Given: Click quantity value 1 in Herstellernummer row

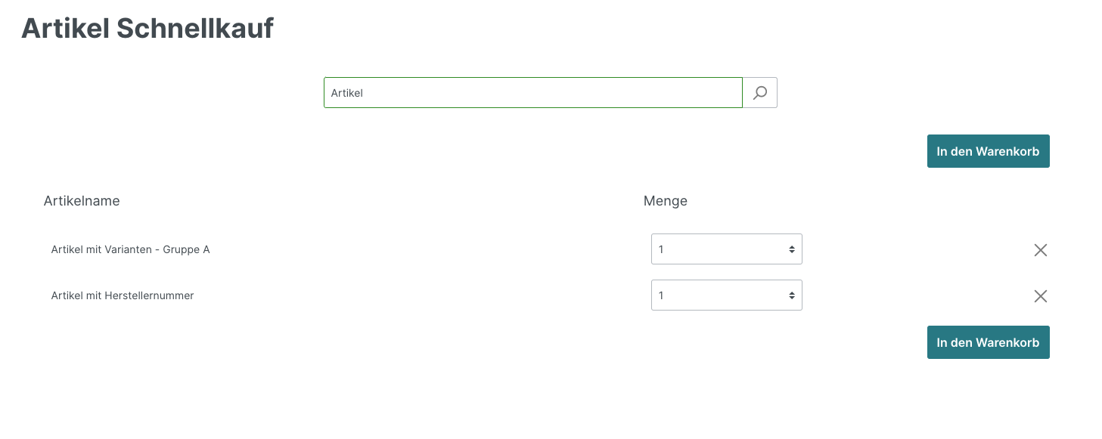Looking at the screenshot, I should (x=661, y=295).
